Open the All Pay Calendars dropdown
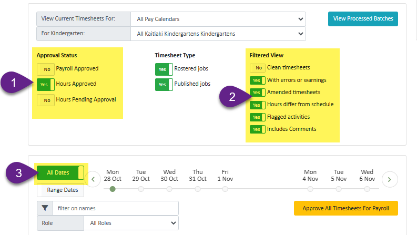 click(218, 19)
